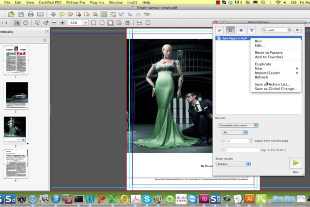The width and height of the screenshot is (310, 207).
Task: Click the purple Y-shaped filter icon
Action: tap(252, 30)
